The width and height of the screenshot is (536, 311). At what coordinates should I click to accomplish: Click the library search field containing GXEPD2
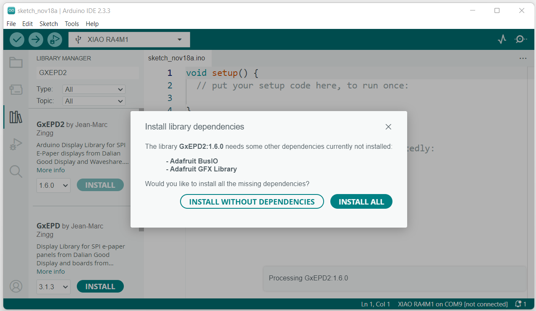87,73
